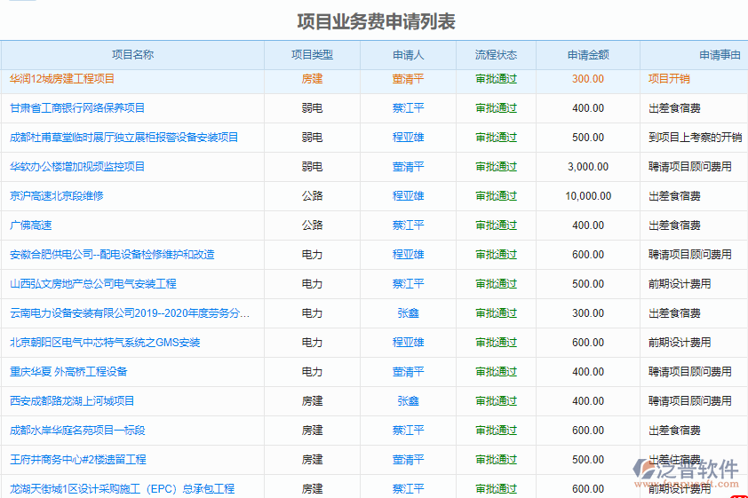Sort by 项目名称 column header
The width and height of the screenshot is (748, 498).
coord(132,55)
